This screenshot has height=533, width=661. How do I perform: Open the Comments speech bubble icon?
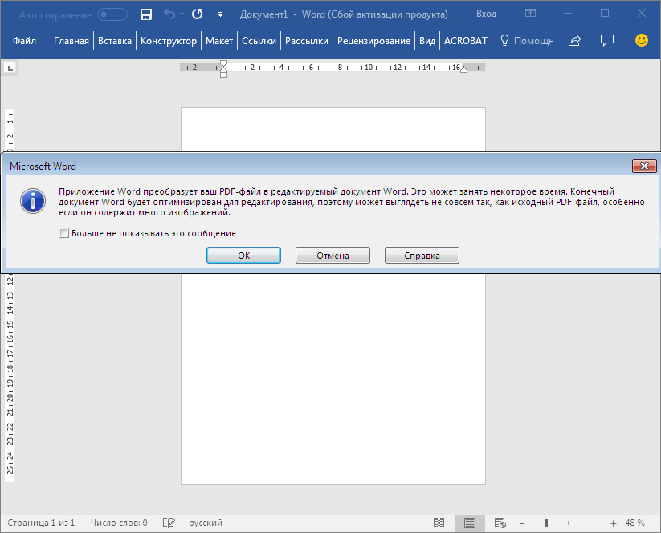(x=607, y=41)
